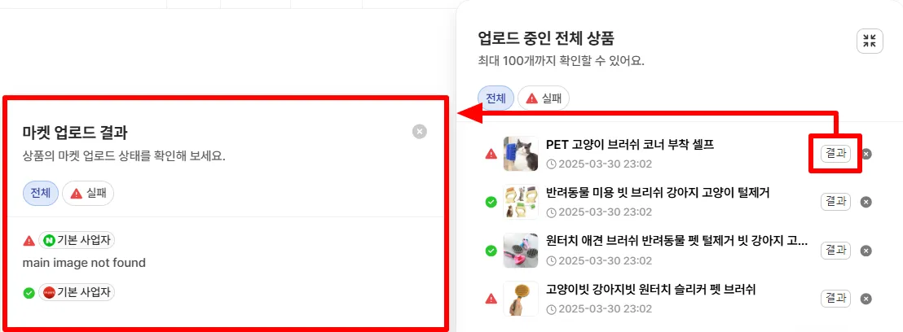
Task: Open 결과 for 원터치 애견 브러쉬
Action: (835, 250)
